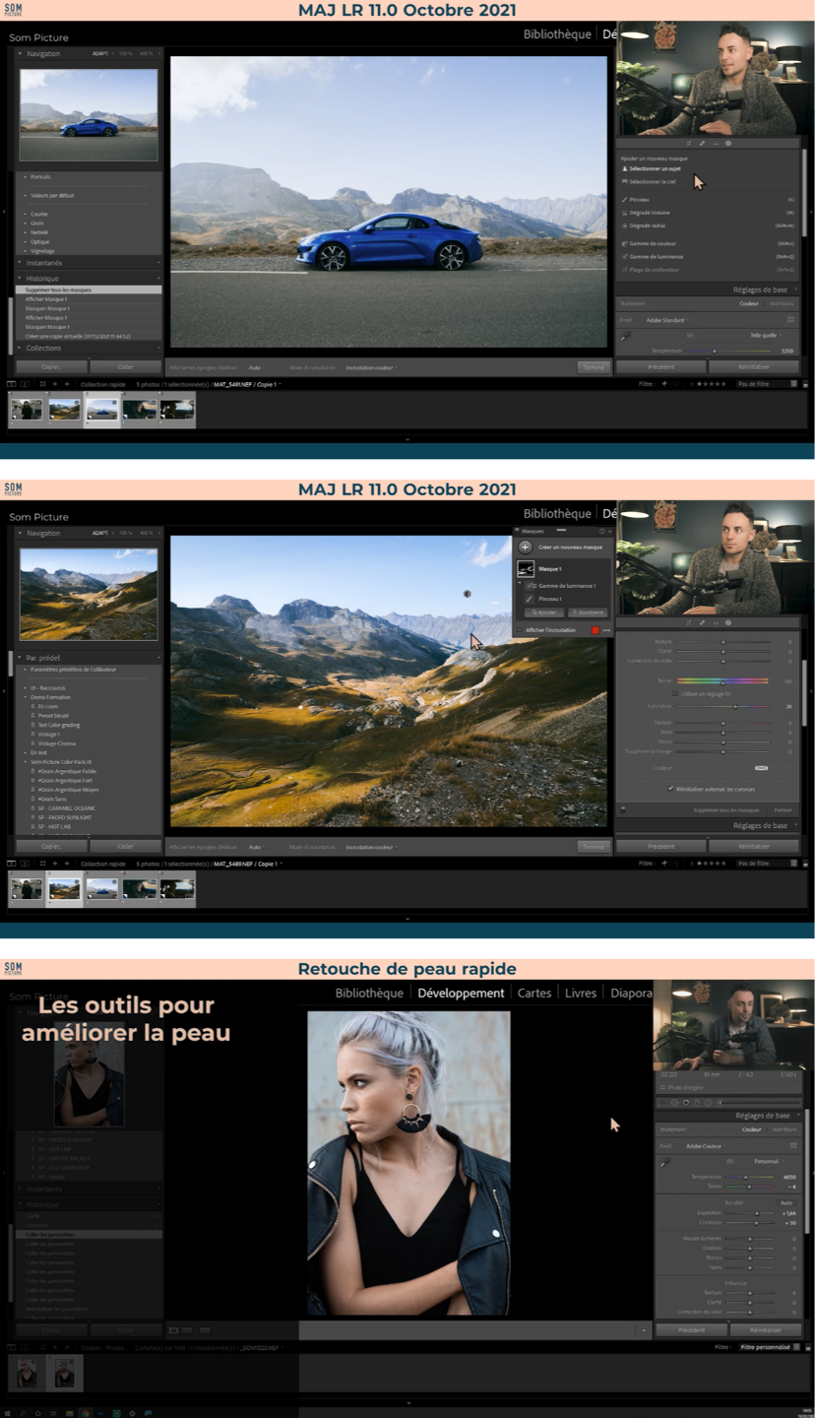The height and width of the screenshot is (1418, 815).
Task: Click rainbow Teinte hue slider in mountain screen
Action: [x=722, y=680]
